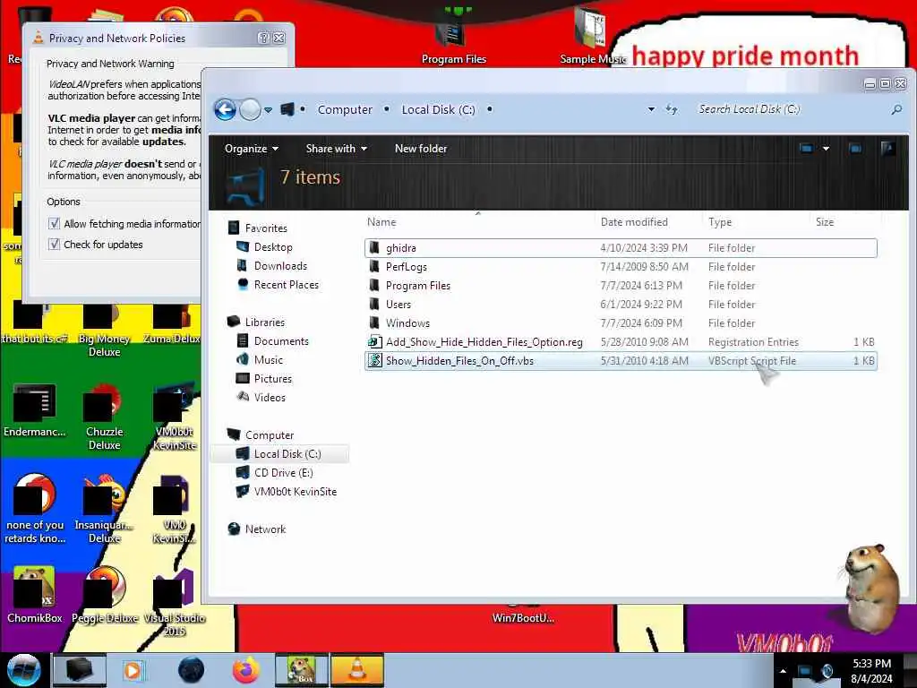The image size is (917, 688).
Task: Click Computer in the address bar
Action: (345, 109)
